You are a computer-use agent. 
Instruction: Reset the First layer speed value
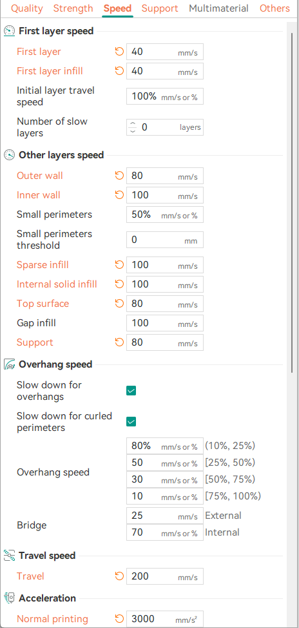pos(119,52)
